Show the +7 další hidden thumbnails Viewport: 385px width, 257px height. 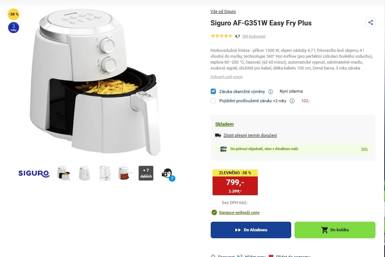click(146, 173)
